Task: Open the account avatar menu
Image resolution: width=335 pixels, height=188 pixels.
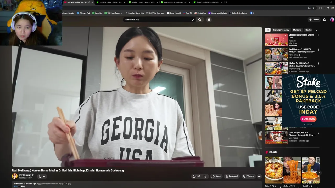Action: (332, 20)
